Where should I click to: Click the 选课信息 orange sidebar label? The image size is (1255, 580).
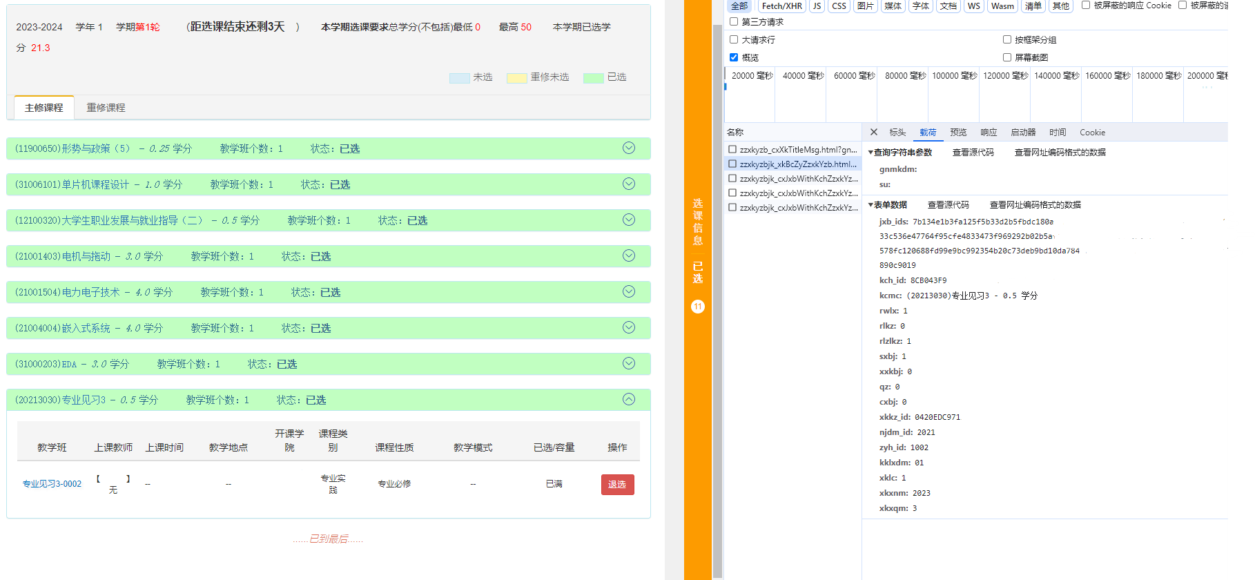698,222
